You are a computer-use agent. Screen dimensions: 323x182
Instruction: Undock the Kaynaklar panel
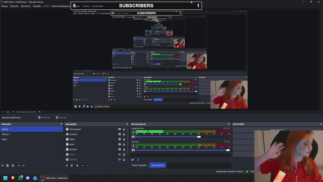127,124
